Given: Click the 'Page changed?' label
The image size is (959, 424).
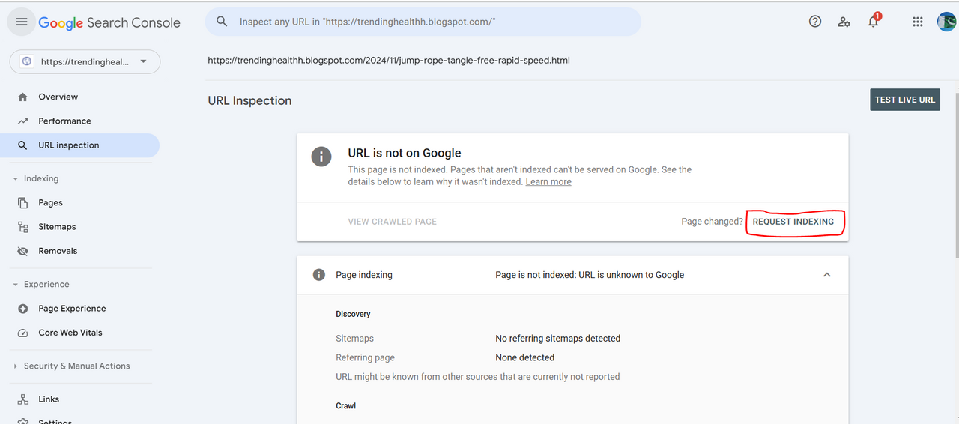Looking at the screenshot, I should click(712, 222).
